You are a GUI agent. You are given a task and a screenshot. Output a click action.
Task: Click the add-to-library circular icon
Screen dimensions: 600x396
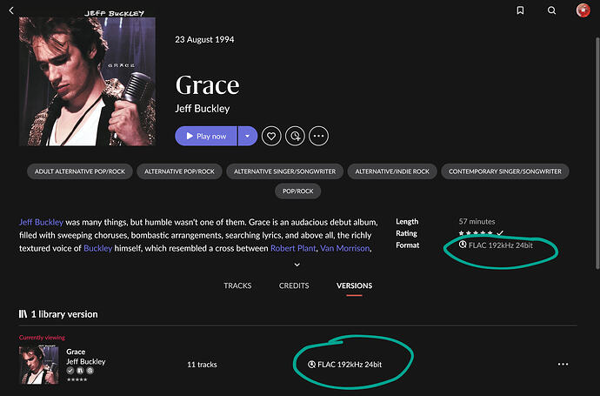[x=295, y=136]
